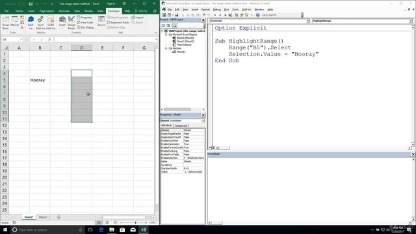Screen dimensions: 416x234
Task: Switch to Sheet2 worksheet tab
Action: (43, 217)
